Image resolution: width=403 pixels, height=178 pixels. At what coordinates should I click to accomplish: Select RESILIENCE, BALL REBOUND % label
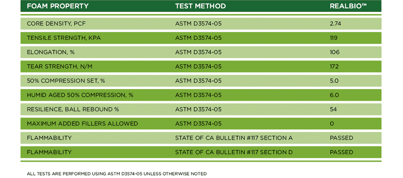coord(73,109)
